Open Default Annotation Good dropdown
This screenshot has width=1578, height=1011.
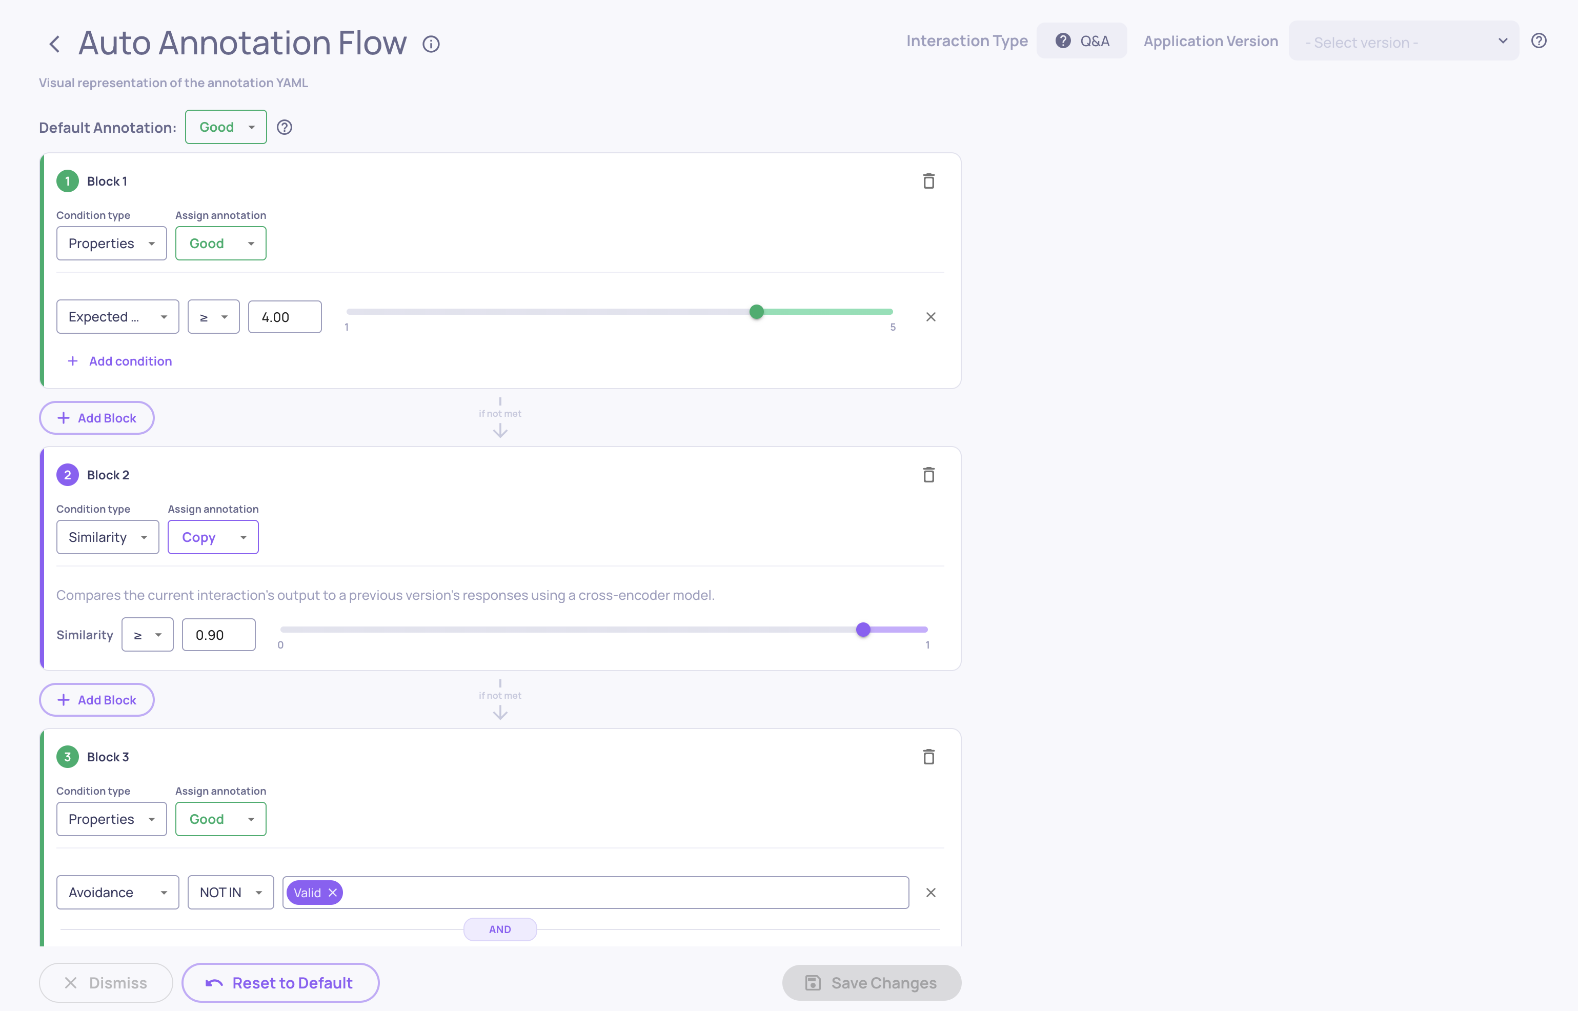[226, 127]
